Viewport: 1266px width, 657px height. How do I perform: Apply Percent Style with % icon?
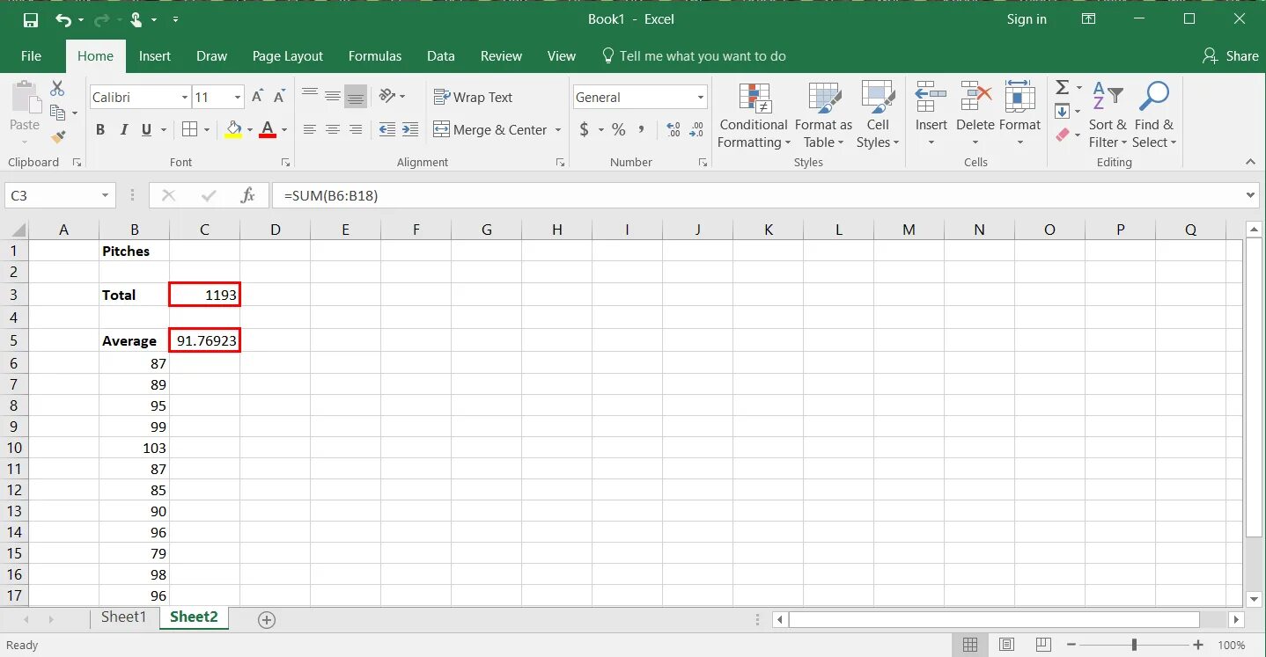tap(618, 129)
